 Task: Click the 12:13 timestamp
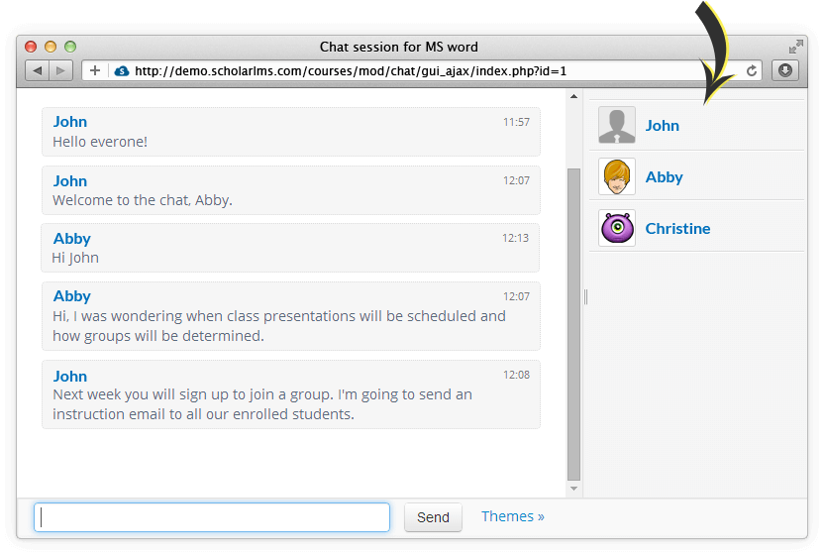[516, 238]
